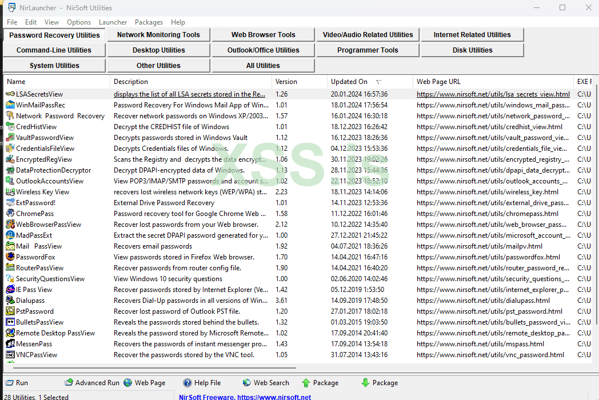Select Video/Audio Related Utilities tab
599x400 pixels.
click(368, 35)
